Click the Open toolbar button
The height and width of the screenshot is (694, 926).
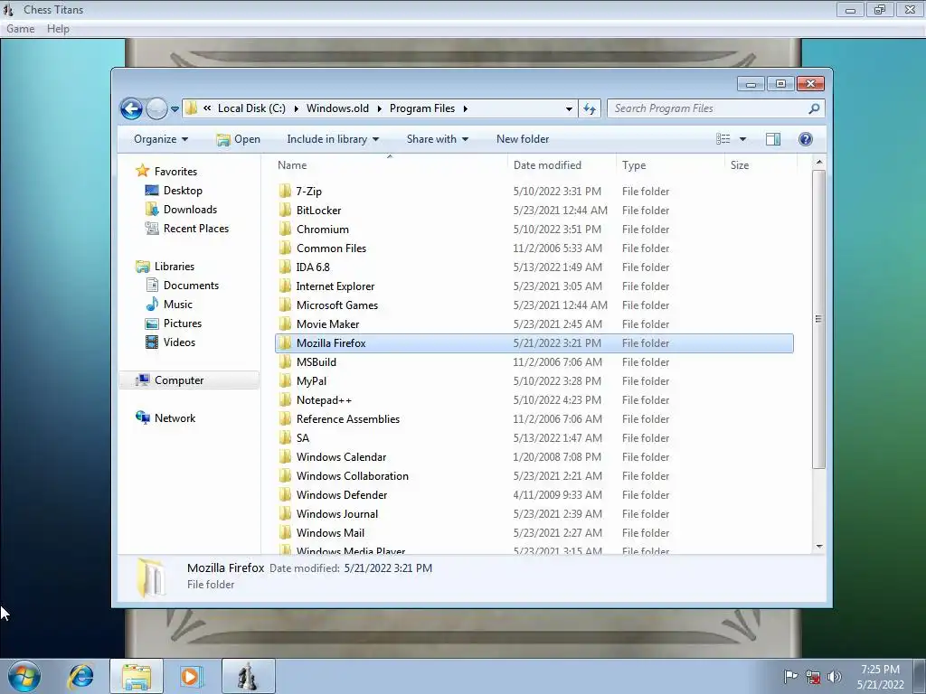(x=238, y=139)
